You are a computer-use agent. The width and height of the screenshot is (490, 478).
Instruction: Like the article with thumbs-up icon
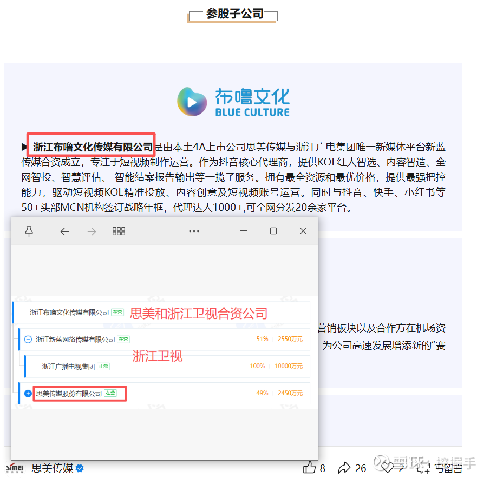309,468
